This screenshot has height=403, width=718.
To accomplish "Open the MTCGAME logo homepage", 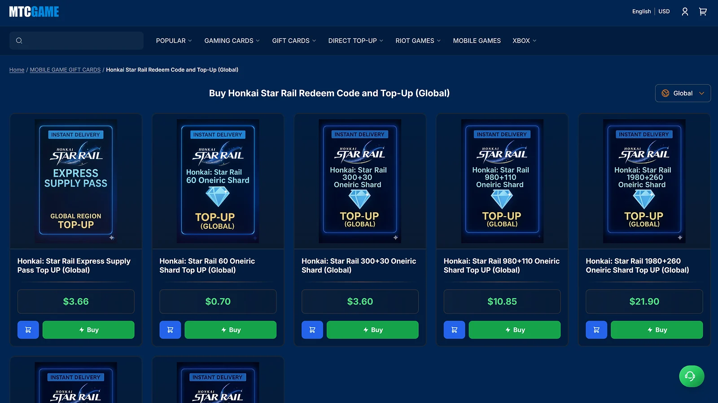I will coord(34,12).
